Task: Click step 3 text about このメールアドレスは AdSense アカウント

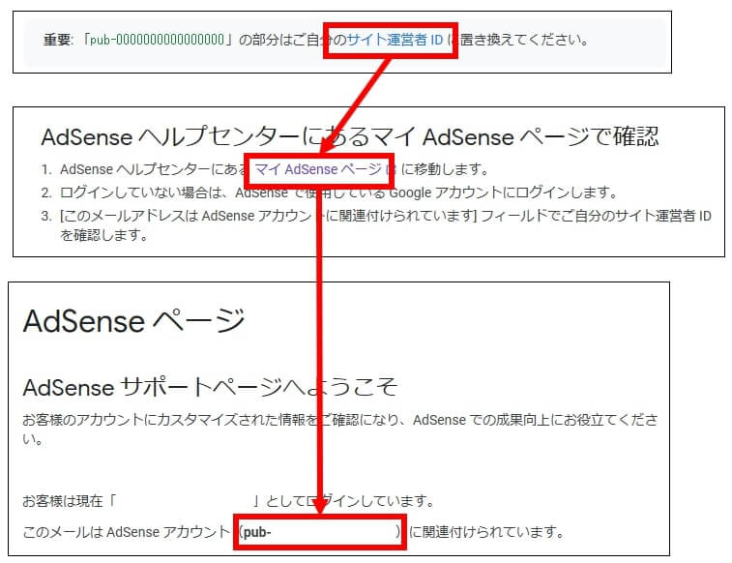Action: pos(386,224)
